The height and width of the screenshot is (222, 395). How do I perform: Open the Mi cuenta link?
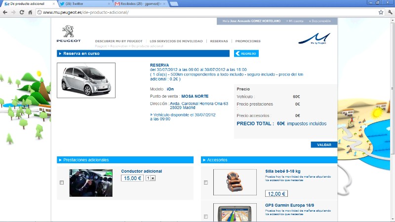[x=295, y=21]
